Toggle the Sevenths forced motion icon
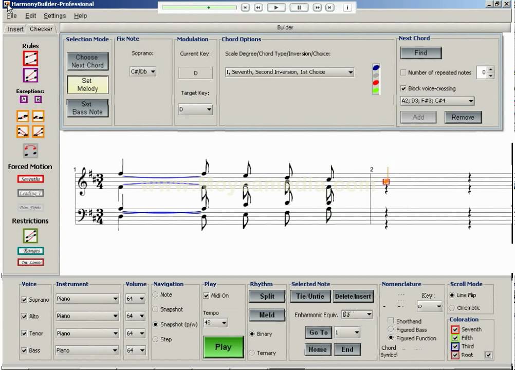 (30, 179)
